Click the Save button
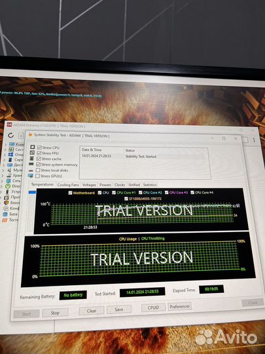The width and height of the screenshot is (265, 354). tap(119, 309)
